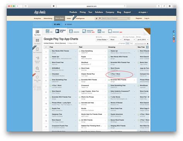Switch to the Analytics tab
Viewport: 183px width, 141px height.
click(37, 18)
